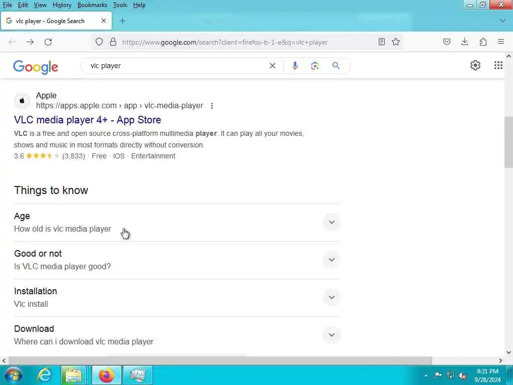Open tracking protection shield icon
Image resolution: width=513 pixels, height=385 pixels.
click(x=99, y=42)
